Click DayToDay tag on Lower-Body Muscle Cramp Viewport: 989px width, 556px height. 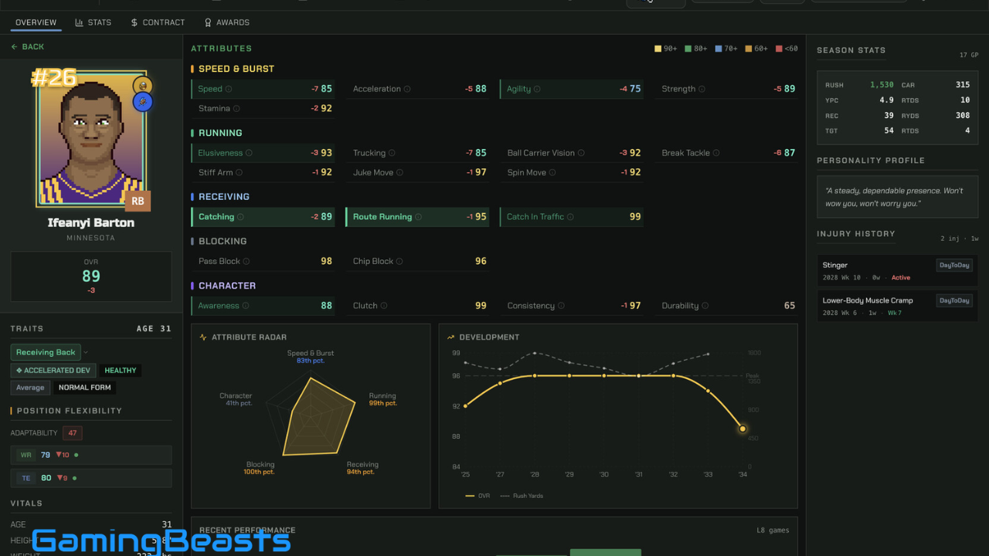(954, 300)
